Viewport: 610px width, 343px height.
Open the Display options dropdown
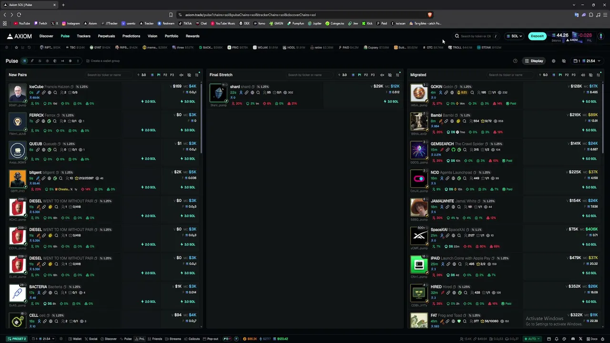[x=534, y=61]
